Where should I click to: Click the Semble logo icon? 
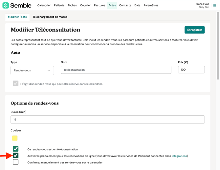pyautogui.click(x=6, y=5)
